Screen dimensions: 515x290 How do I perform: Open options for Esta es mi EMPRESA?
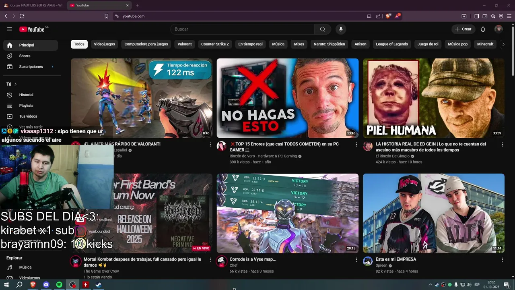(x=502, y=260)
